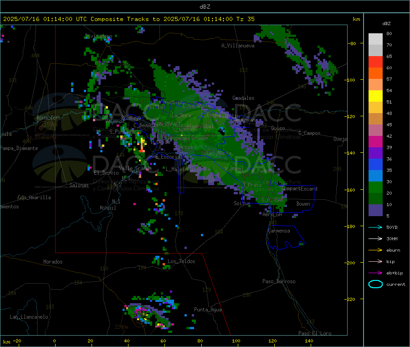Viewport: 410px width, 347px height.
Task: Click the cyan 50YD arrow legend icon
Action: [375, 227]
